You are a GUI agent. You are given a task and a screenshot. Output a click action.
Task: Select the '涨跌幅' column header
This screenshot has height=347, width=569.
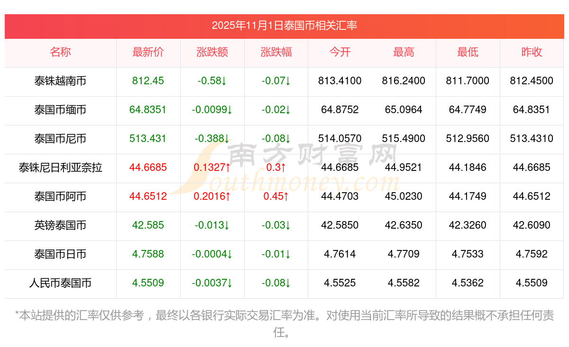276,52
